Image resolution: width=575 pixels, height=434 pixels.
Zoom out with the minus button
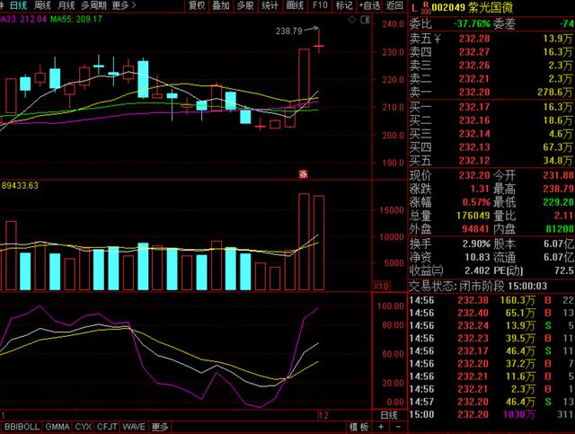click(398, 427)
